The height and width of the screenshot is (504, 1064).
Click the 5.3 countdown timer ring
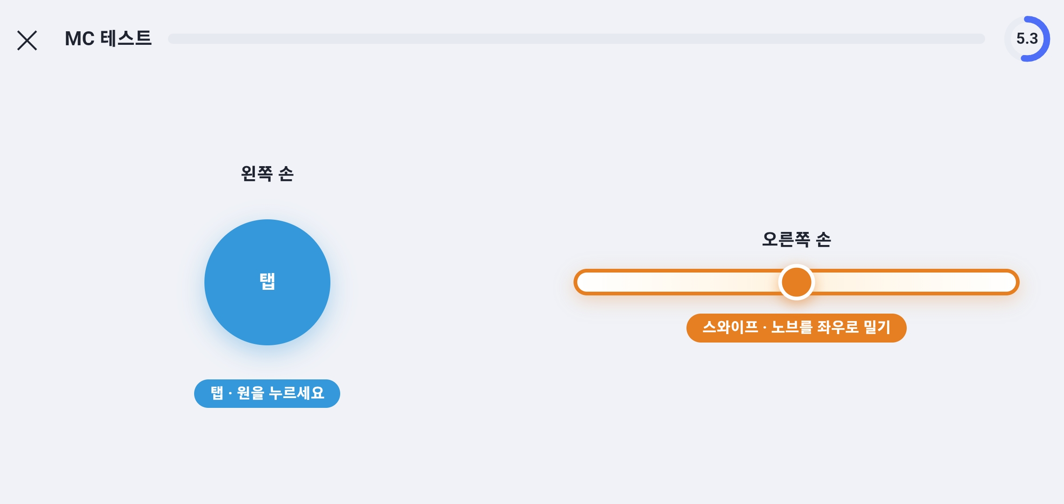coord(1027,39)
